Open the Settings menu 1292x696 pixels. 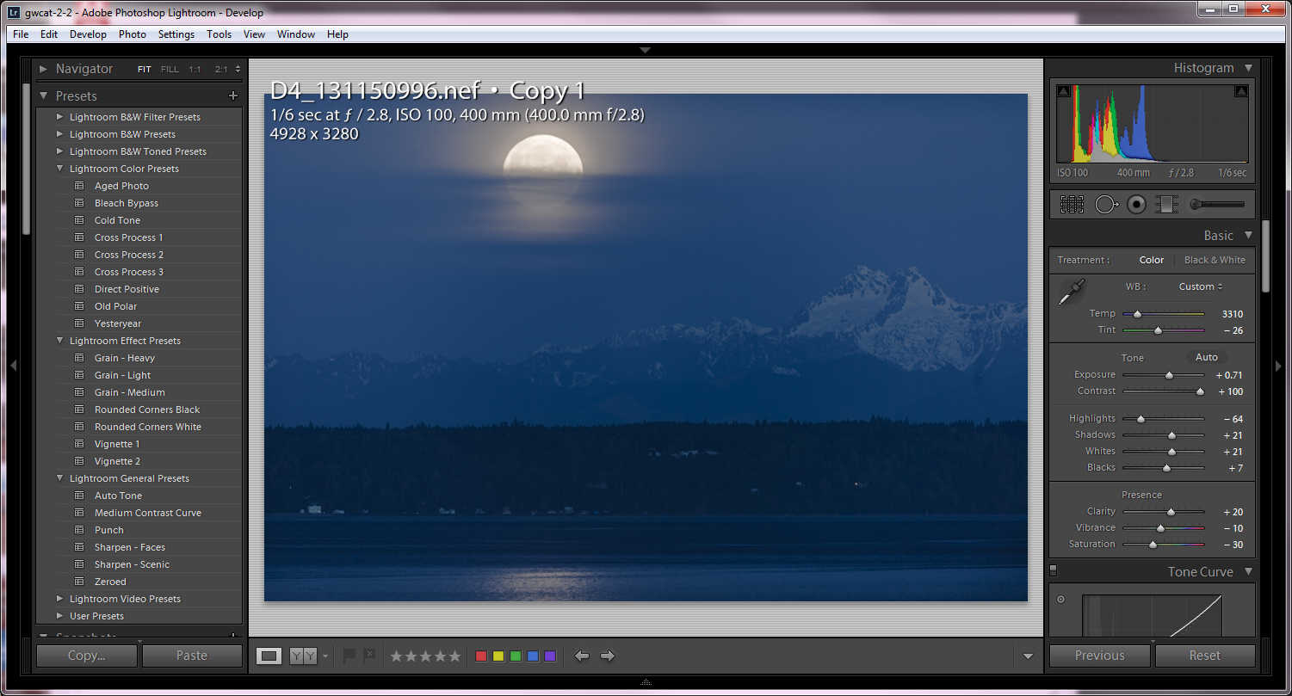pyautogui.click(x=176, y=34)
